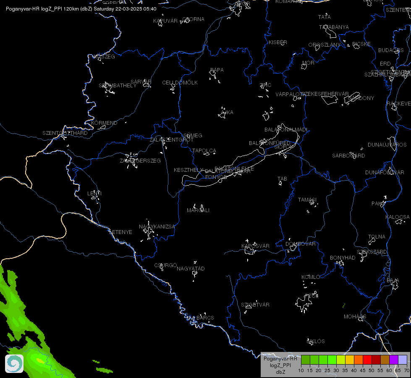Click the MOHÁCS town label
The width and height of the screenshot is (411, 378).
coord(355,317)
